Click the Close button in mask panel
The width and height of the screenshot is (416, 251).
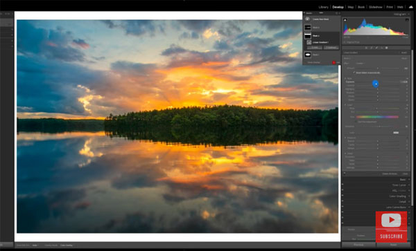406,174
